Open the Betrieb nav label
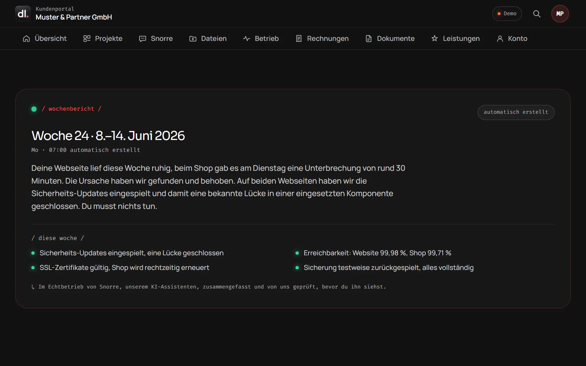586x366 pixels. tap(267, 39)
